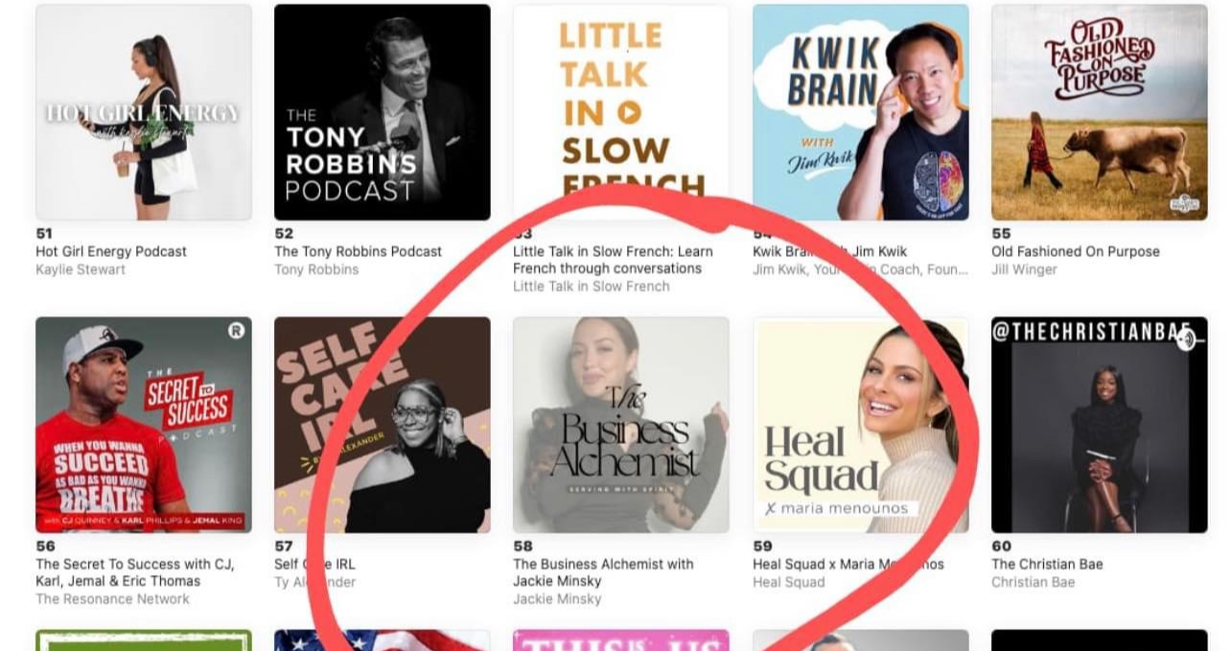Open The Resonance Network author link
This screenshot has height=651, width=1231.
112,599
